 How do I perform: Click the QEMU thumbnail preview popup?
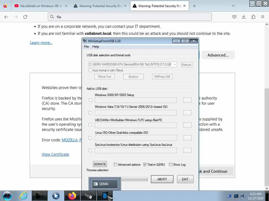click(105, 184)
